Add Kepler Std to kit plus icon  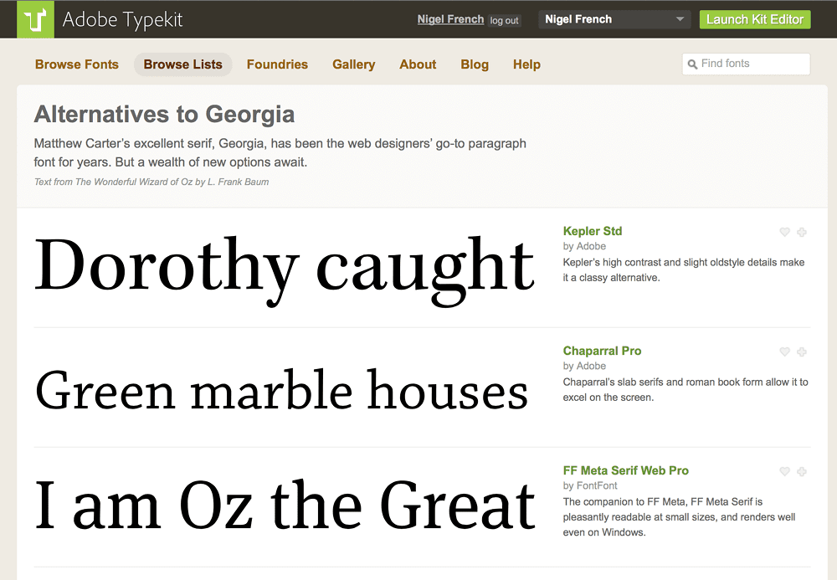(801, 233)
